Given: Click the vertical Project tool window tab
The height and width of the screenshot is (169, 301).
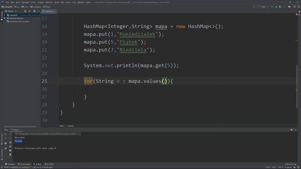Looking at the screenshot, I should pos(2,15).
